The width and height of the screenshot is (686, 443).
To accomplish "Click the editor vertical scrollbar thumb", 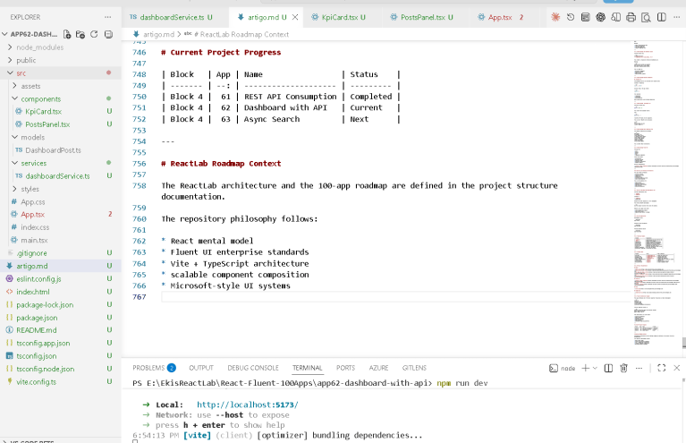I will point(684,343).
